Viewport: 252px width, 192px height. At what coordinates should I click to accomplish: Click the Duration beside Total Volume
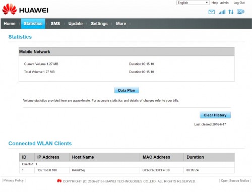pyautogui.click(x=142, y=72)
